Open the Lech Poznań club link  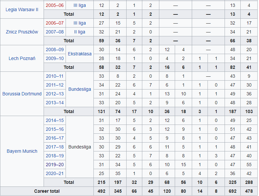tap(22, 58)
